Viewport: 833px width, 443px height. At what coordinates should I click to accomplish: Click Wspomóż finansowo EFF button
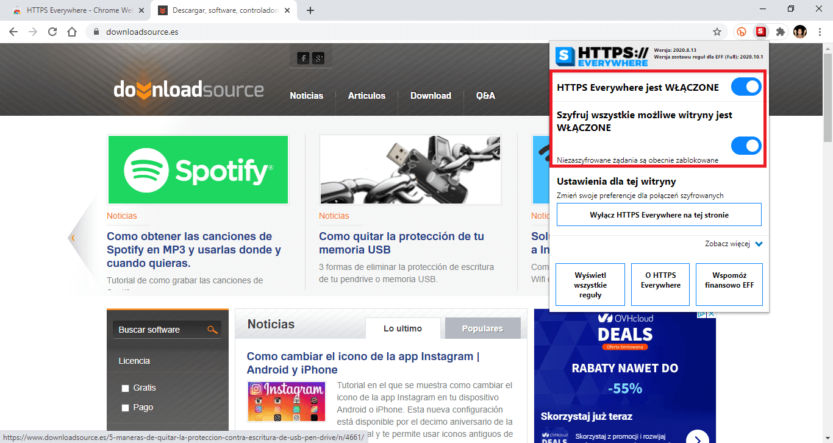pos(729,285)
